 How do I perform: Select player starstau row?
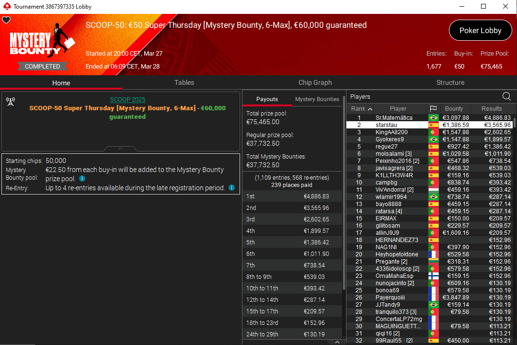429,125
